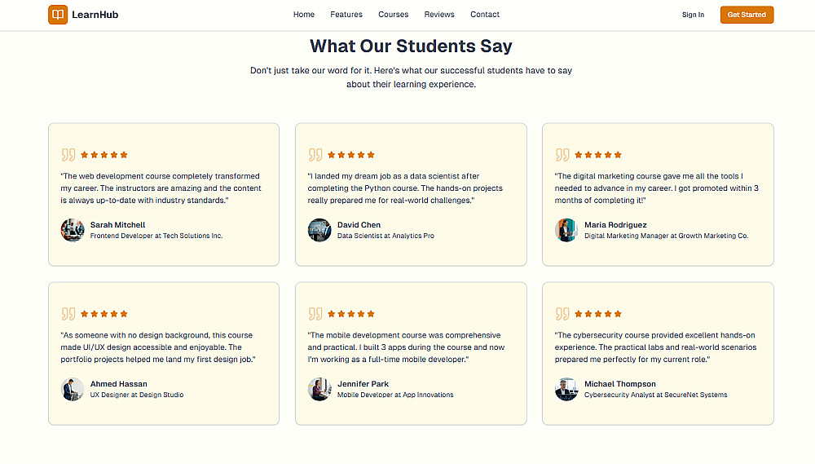Navigate to the Courses section
815x464 pixels.
394,15
